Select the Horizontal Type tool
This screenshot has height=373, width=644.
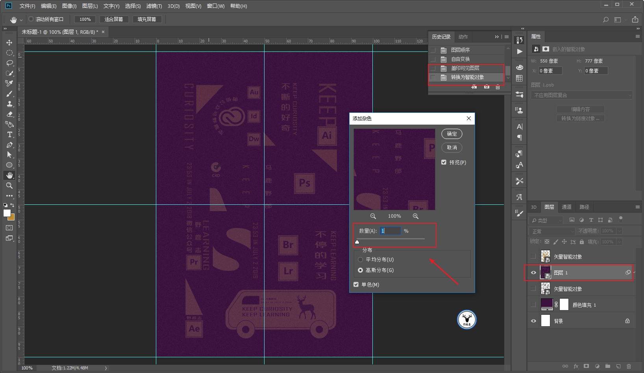pyautogui.click(x=9, y=134)
